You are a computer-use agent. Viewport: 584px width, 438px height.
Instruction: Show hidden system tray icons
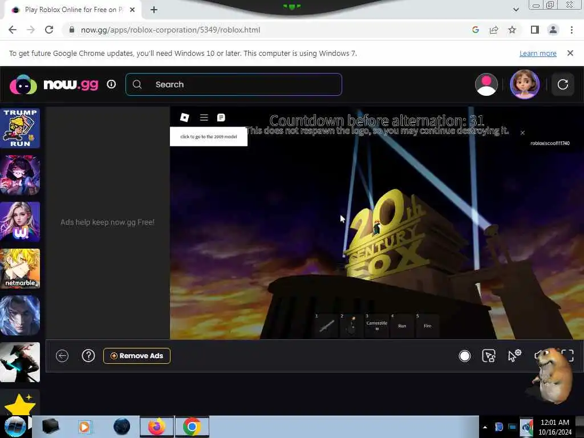[x=485, y=427]
